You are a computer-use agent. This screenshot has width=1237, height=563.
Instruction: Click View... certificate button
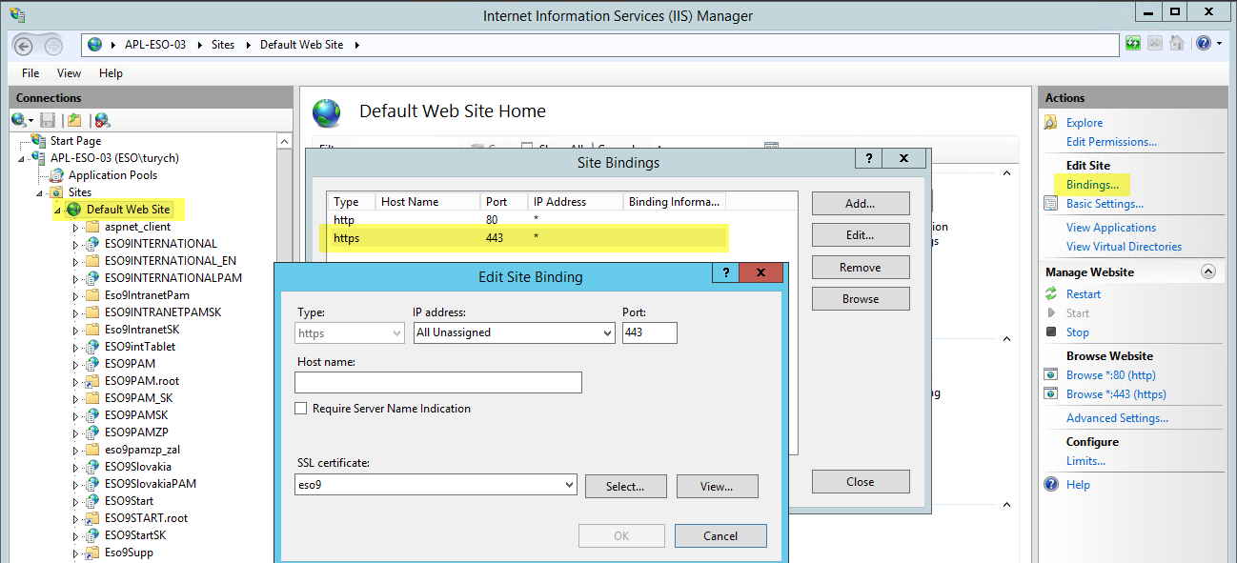pos(717,487)
